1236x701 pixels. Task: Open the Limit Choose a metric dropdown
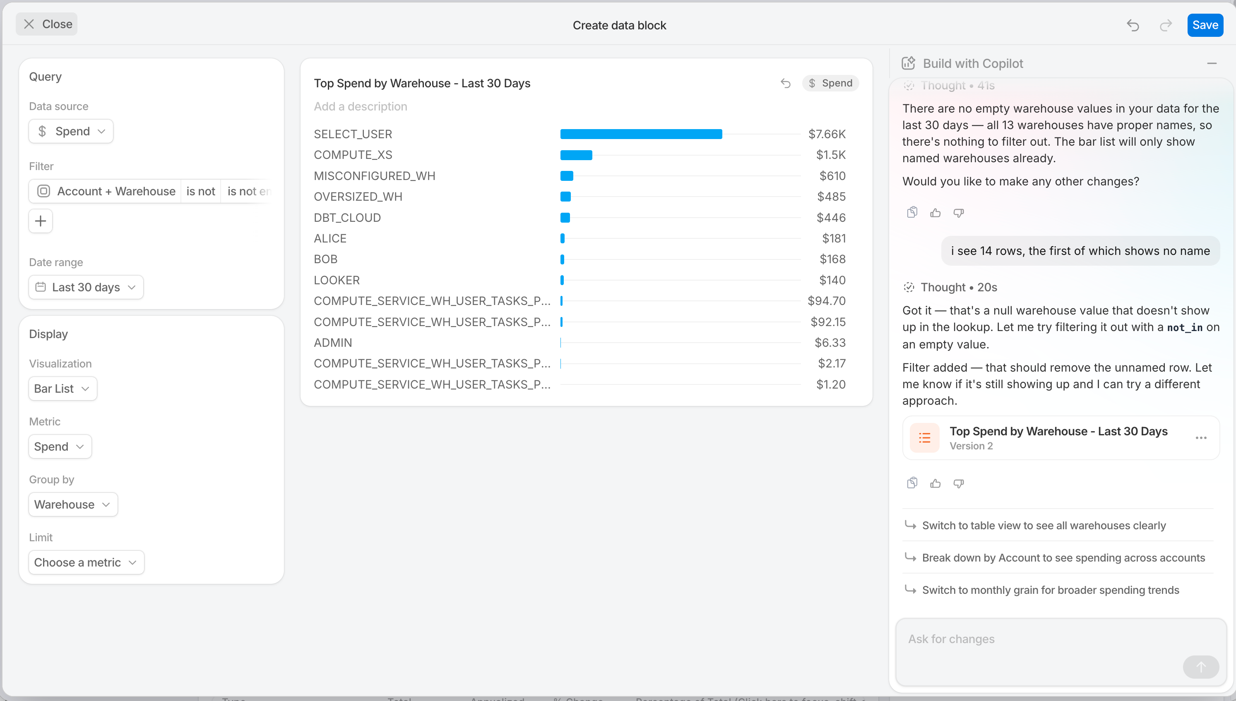click(87, 562)
